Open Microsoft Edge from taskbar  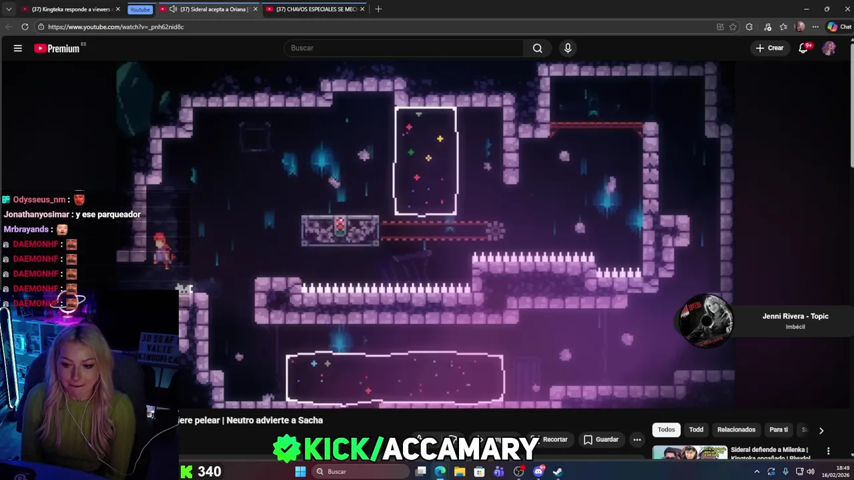pos(440,471)
